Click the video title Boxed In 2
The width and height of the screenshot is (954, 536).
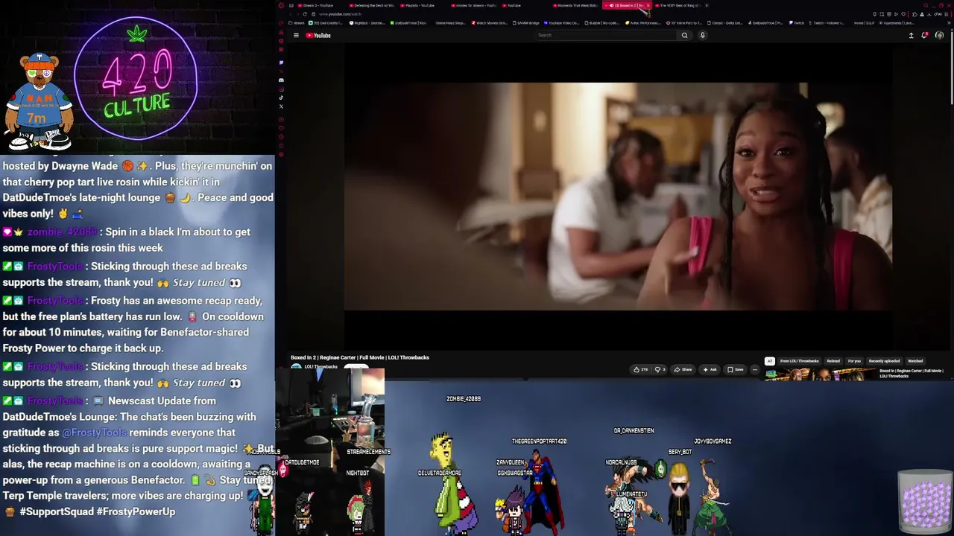click(359, 357)
